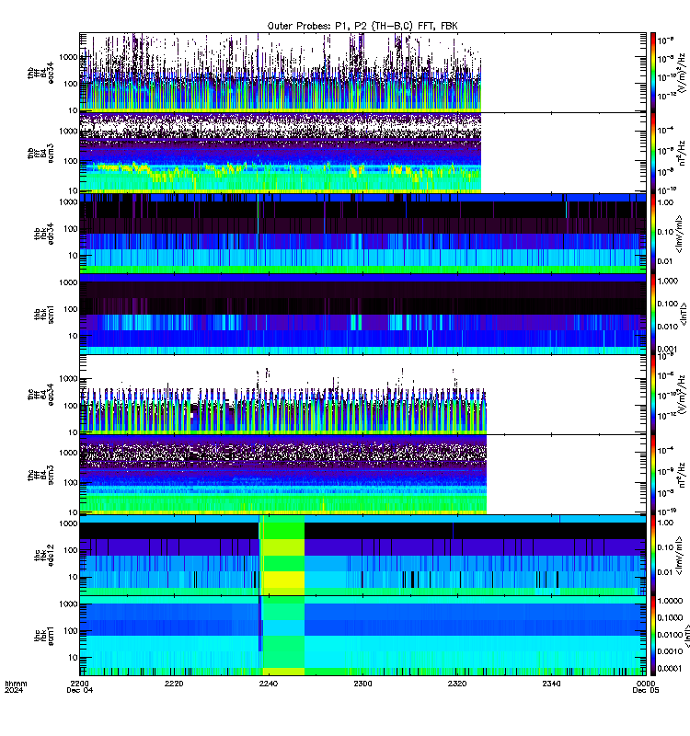Click the yellow-green burst in thc fbk edc12 panel
Viewport: 690px width, 736px height.
[283, 556]
